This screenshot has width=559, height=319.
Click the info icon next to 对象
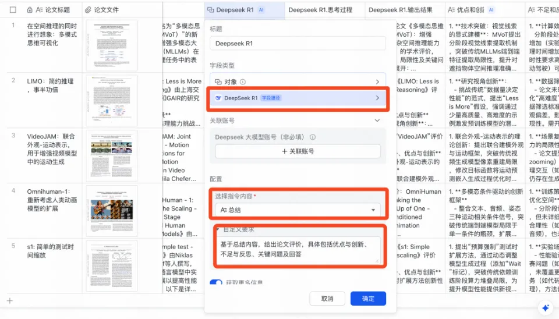pyautogui.click(x=243, y=81)
